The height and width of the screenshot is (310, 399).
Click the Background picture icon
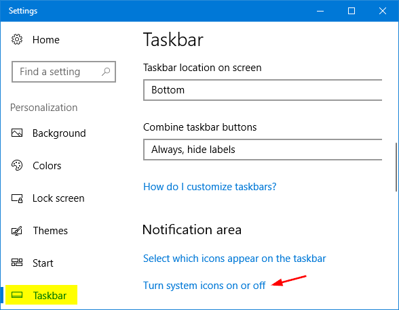17,133
